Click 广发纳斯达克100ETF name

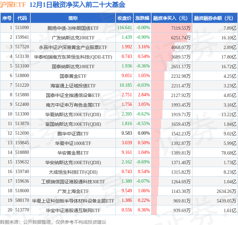73,38
